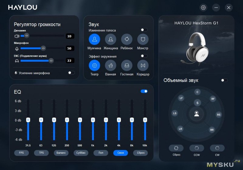Click the center speaker C node
This screenshot has height=170, width=243.
[x=197, y=92]
